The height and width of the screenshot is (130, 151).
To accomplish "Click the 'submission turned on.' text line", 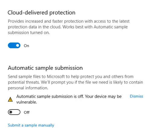I will pyautogui.click(x=29, y=33).
